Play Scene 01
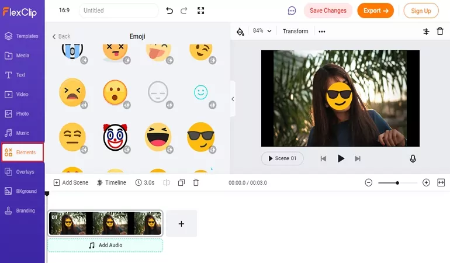 pyautogui.click(x=282, y=158)
